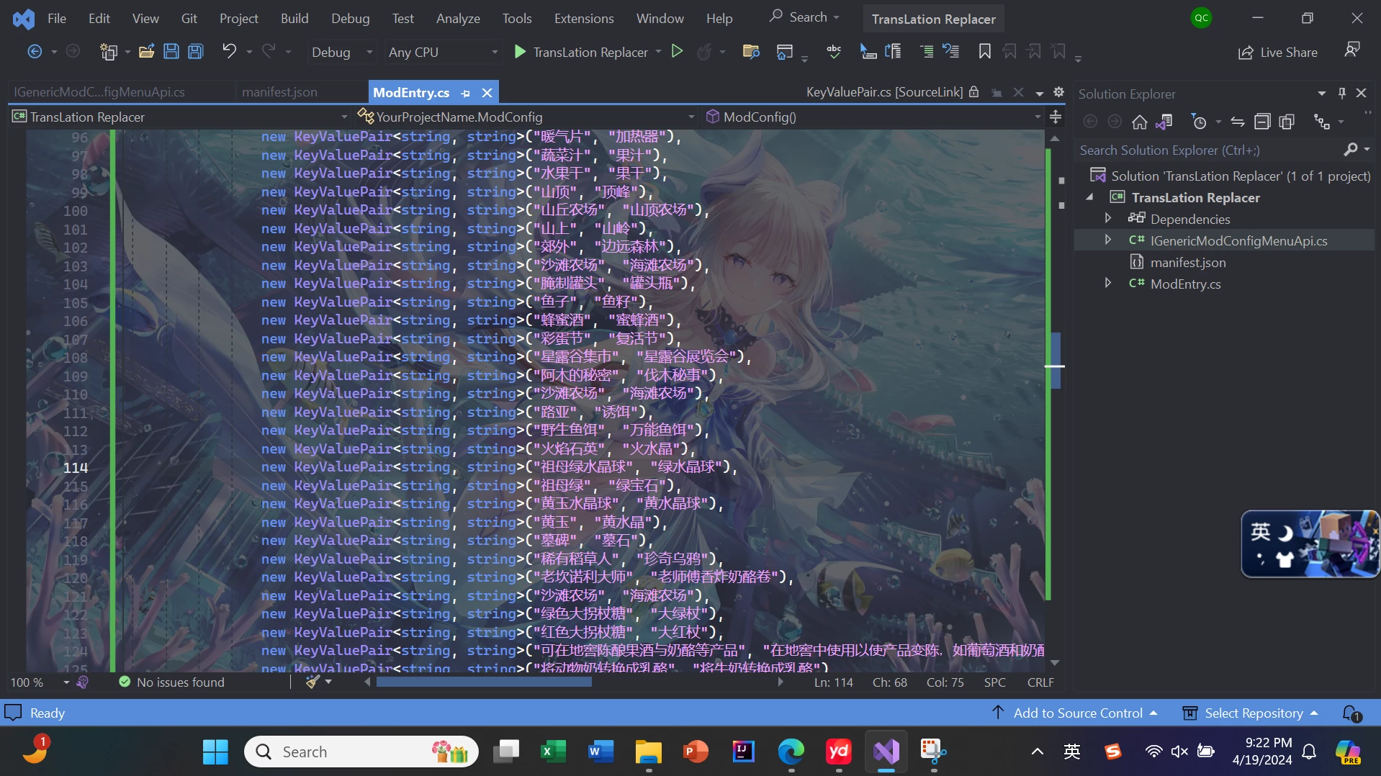Select the Solution 'TransLation Replacer' root node

point(1231,176)
